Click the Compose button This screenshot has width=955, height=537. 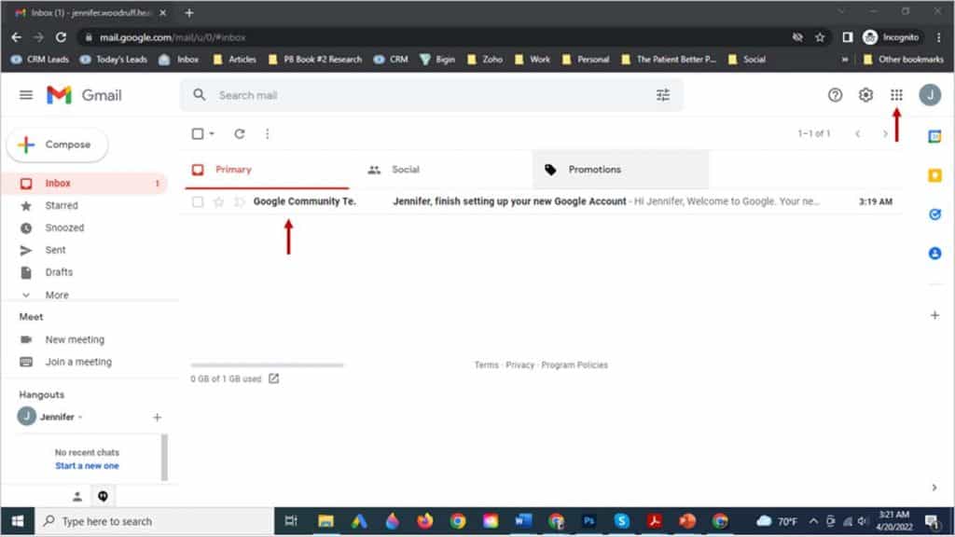(x=57, y=145)
